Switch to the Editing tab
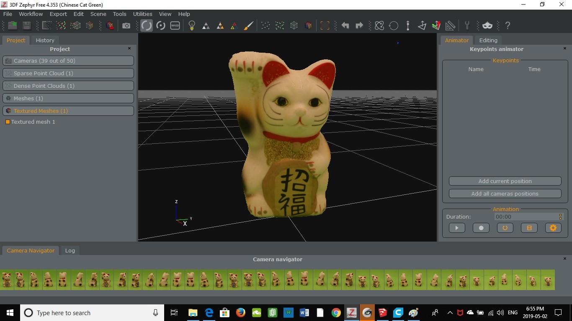Viewport: 572px width, 321px height. (488, 40)
